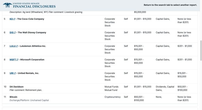The image size is (202, 110).
Task: Select 'Ag land (Wheatland, WY)' description text
Action: pyautogui.click(x=35, y=12)
